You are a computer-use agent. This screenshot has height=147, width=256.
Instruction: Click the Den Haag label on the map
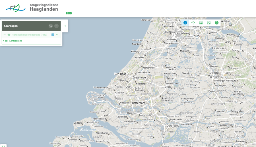pos(120,74)
